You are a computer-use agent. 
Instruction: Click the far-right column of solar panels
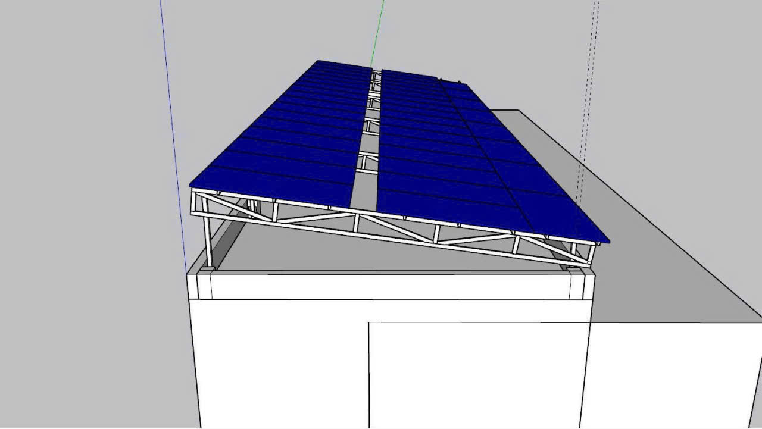[524, 173]
